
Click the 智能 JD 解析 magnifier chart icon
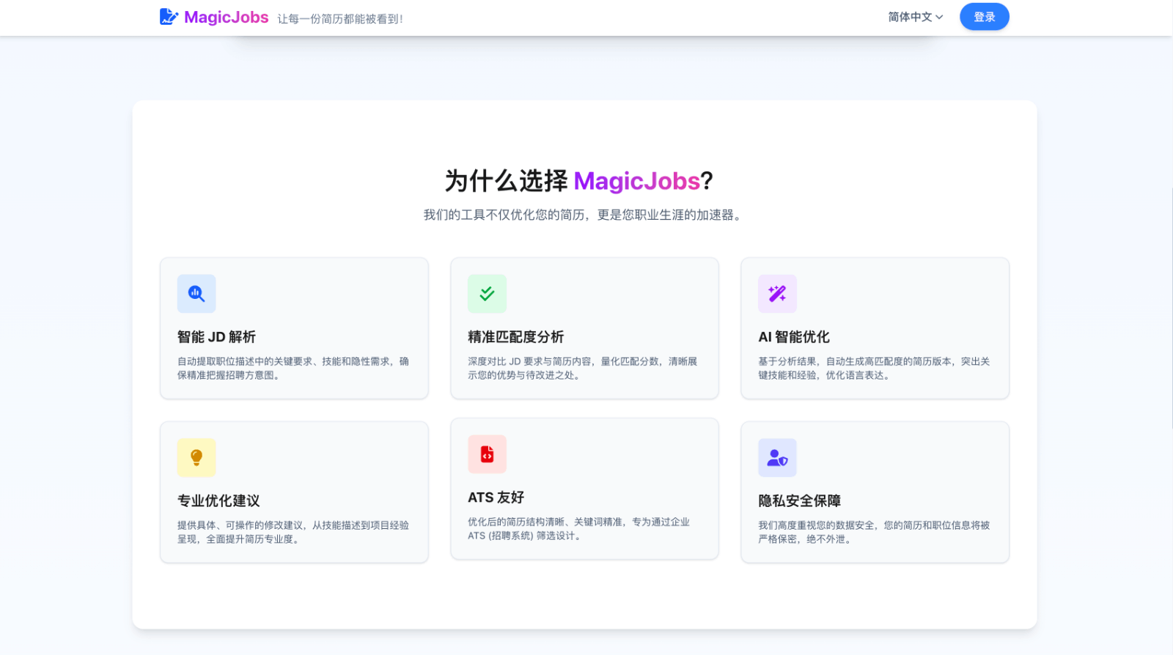click(196, 294)
